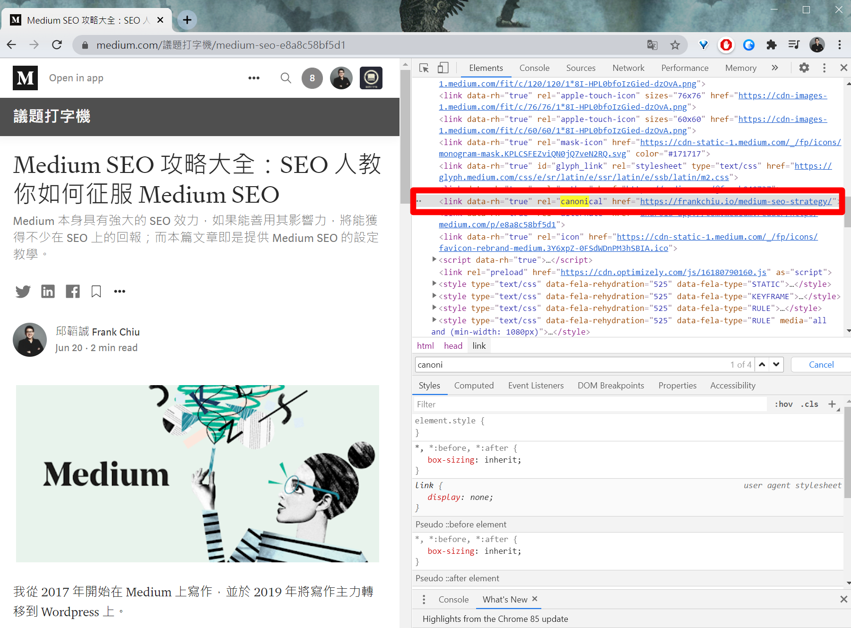Toggle .cls class editor
This screenshot has width=851, height=628.
pos(809,404)
